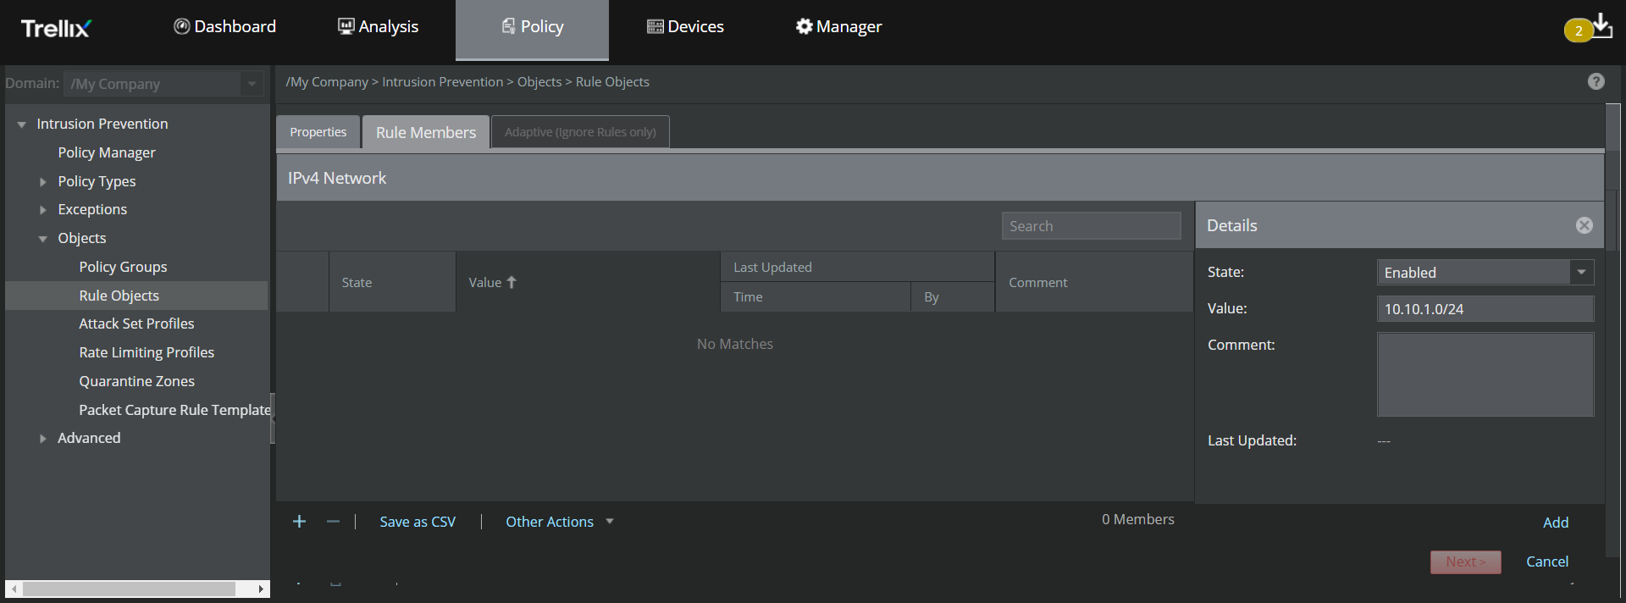The image size is (1626, 603).
Task: Click the Objects breadcrumb link
Action: (x=539, y=82)
